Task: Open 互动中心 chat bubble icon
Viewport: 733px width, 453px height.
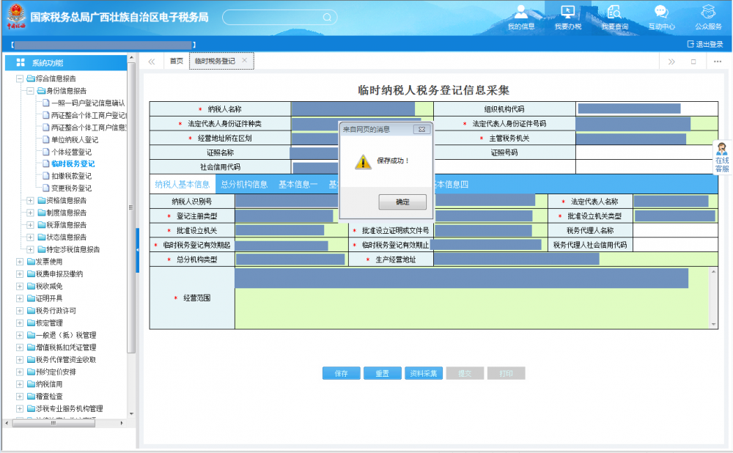Action: tap(661, 12)
